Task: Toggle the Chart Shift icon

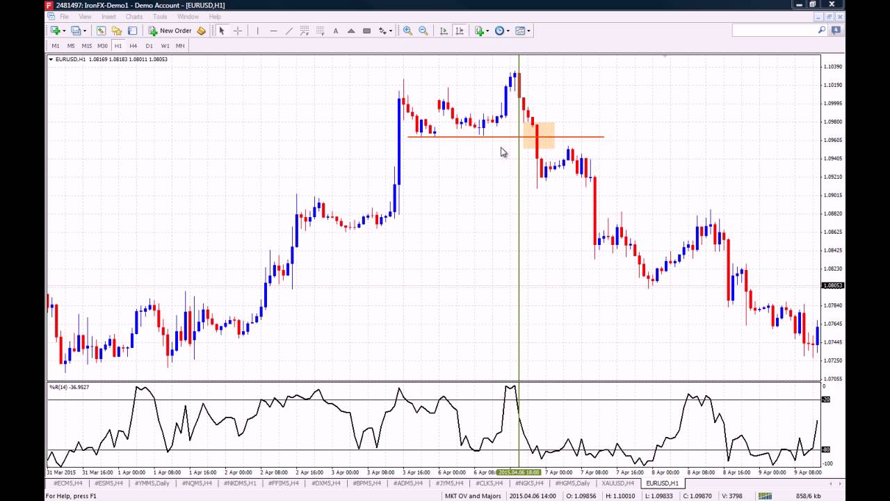Action: point(460,31)
